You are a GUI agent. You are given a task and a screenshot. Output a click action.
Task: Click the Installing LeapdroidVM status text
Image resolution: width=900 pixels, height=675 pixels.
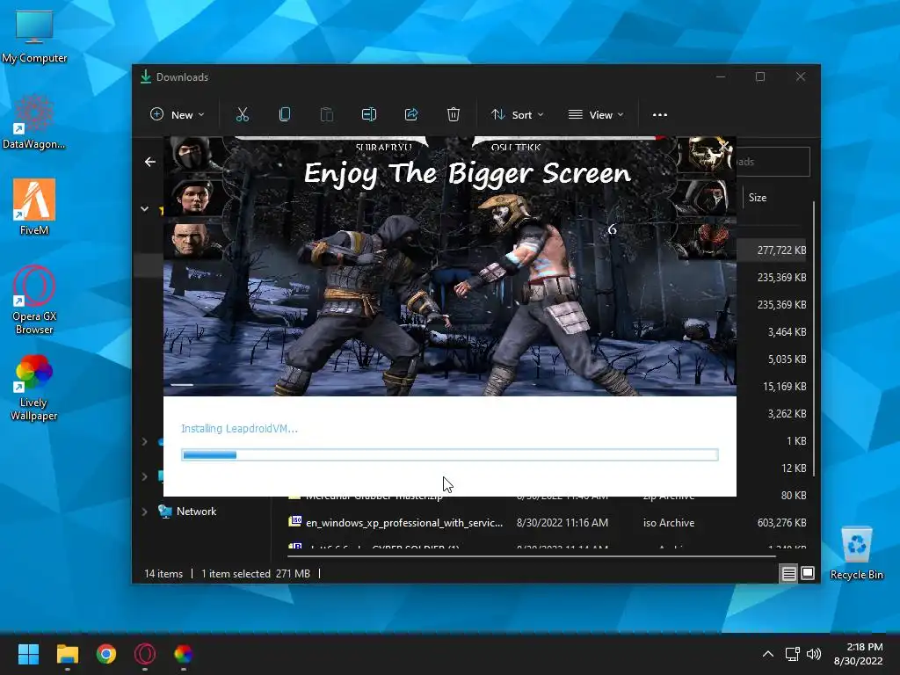(x=239, y=429)
